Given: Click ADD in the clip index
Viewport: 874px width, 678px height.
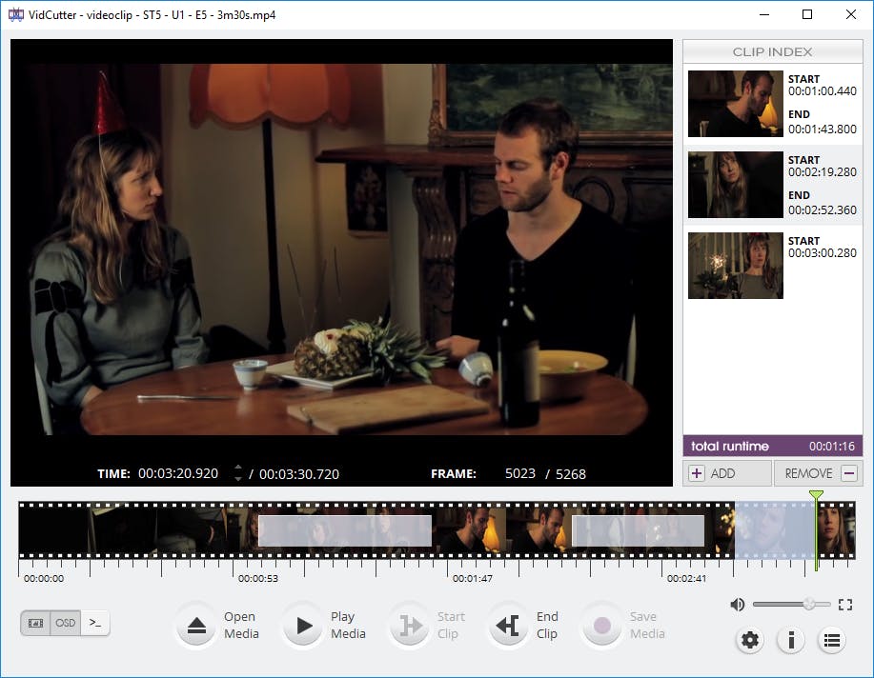Looking at the screenshot, I should tap(727, 473).
